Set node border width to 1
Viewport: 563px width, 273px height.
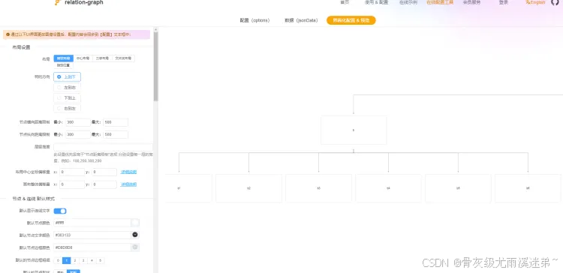pyautogui.click(x=66, y=260)
